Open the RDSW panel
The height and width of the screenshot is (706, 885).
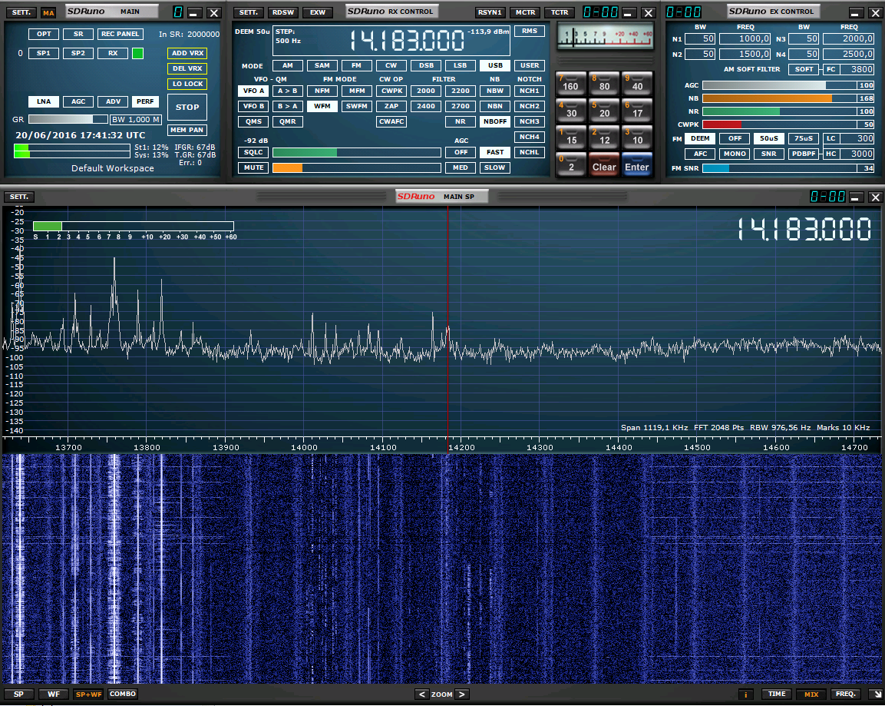[x=282, y=12]
